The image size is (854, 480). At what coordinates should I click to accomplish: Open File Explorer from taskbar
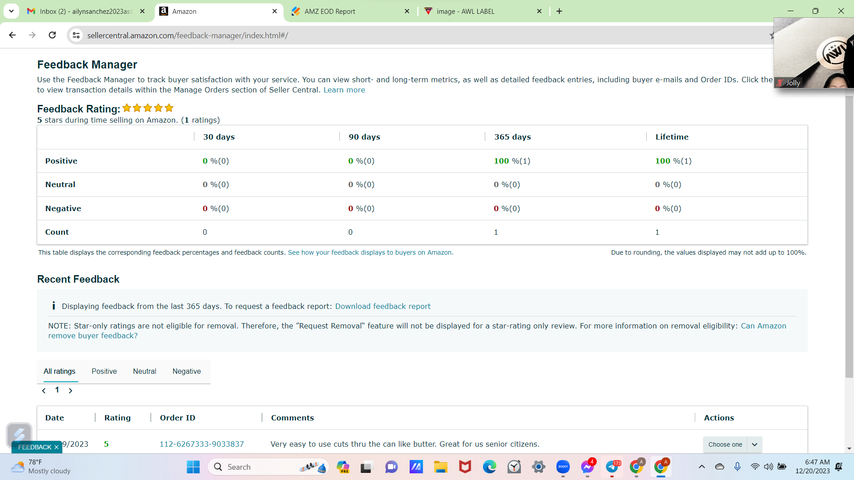click(440, 467)
